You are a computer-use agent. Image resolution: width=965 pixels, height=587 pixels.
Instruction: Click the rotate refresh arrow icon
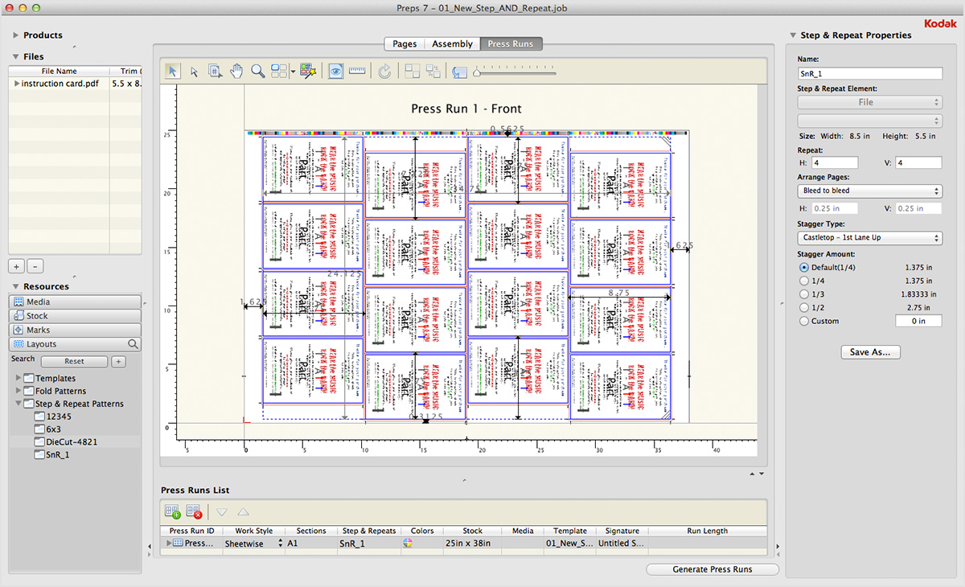point(384,72)
